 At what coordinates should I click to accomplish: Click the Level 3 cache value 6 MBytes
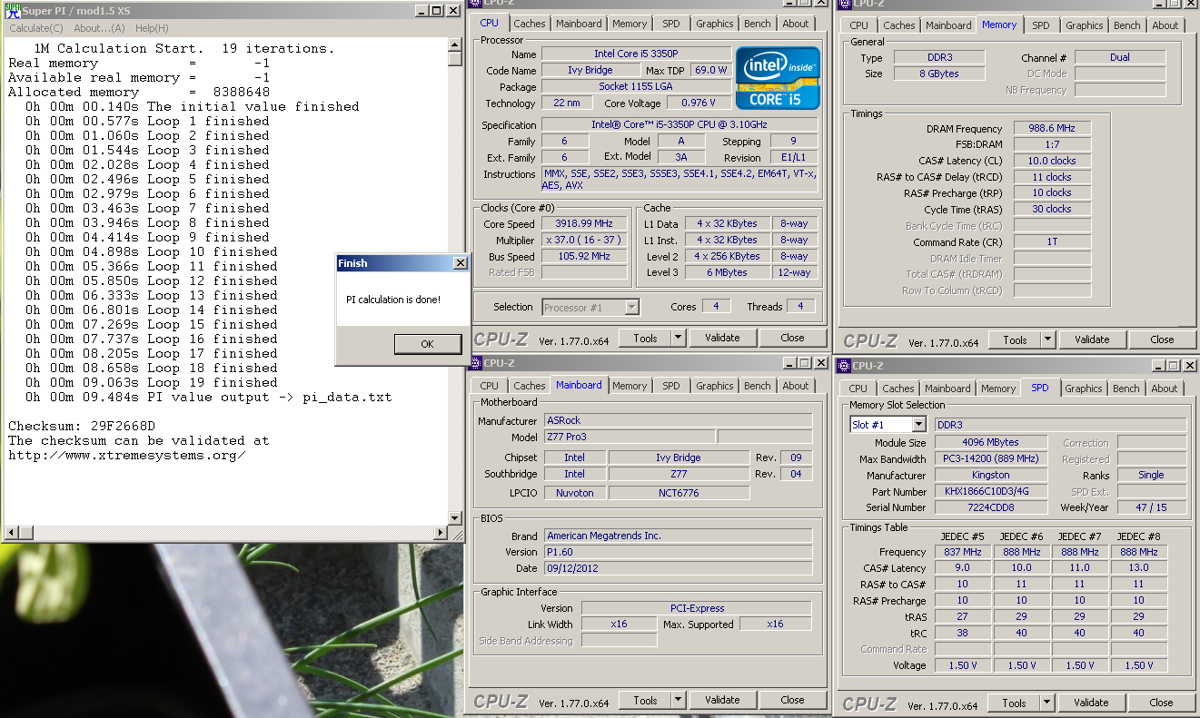pos(727,272)
